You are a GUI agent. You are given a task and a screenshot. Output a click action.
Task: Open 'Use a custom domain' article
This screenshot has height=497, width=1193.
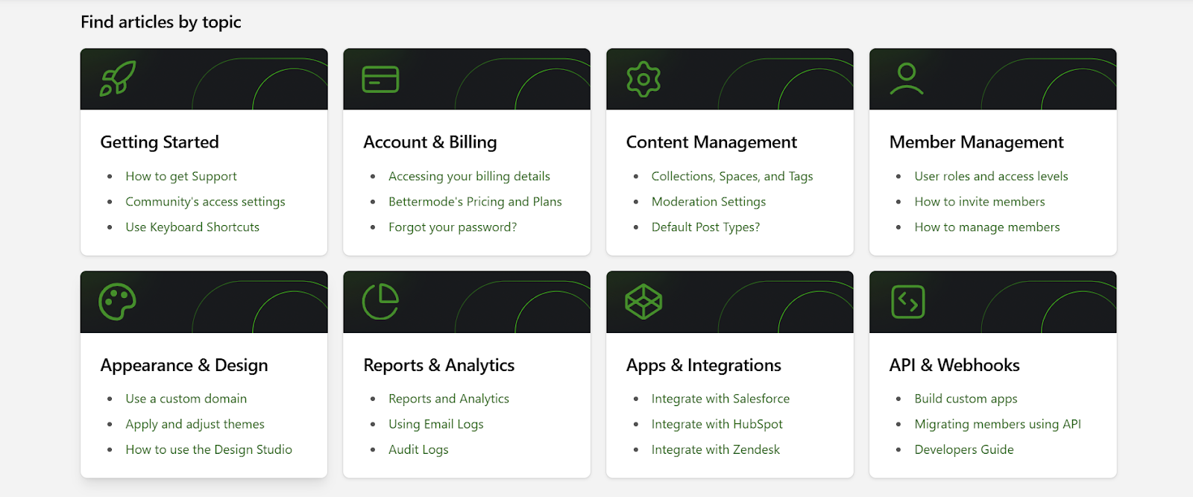click(x=186, y=399)
